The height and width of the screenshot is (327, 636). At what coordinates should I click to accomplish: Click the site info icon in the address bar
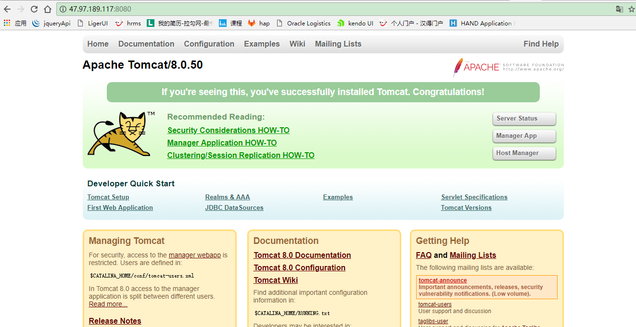63,9
